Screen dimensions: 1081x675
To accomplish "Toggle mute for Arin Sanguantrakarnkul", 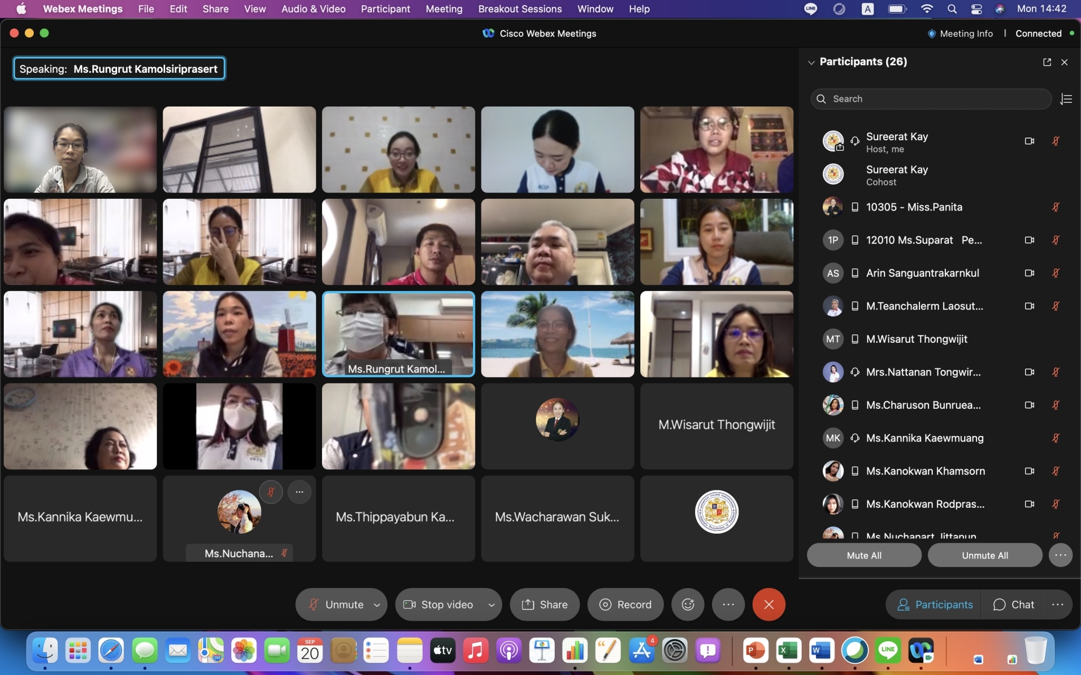I will (x=1056, y=273).
